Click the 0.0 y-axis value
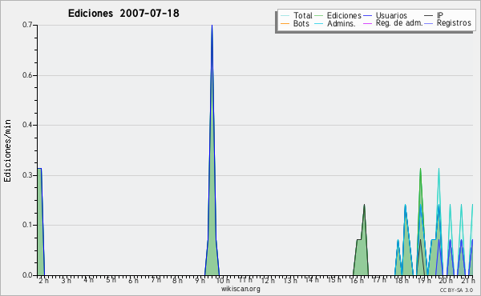 click(27, 275)
